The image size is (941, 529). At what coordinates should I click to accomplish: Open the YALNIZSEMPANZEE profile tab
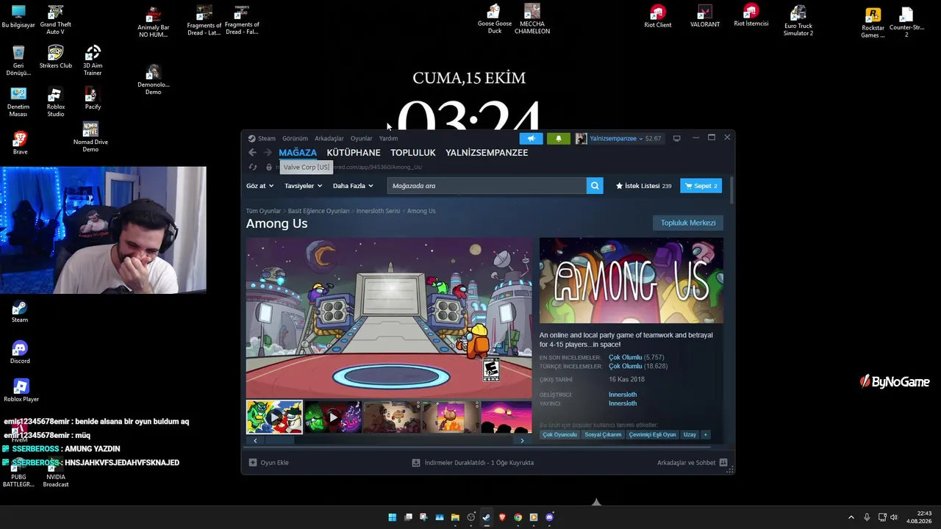click(487, 153)
